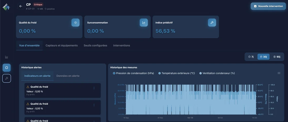Open the chart hamburger menu icon
Screen dimensions: 288x122
point(279,73)
